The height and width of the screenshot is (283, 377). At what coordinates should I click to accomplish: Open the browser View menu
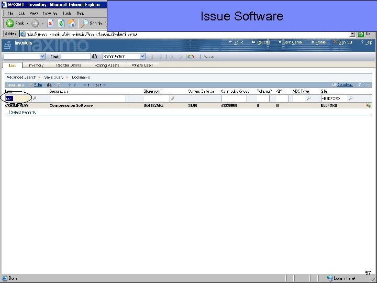pos(34,13)
